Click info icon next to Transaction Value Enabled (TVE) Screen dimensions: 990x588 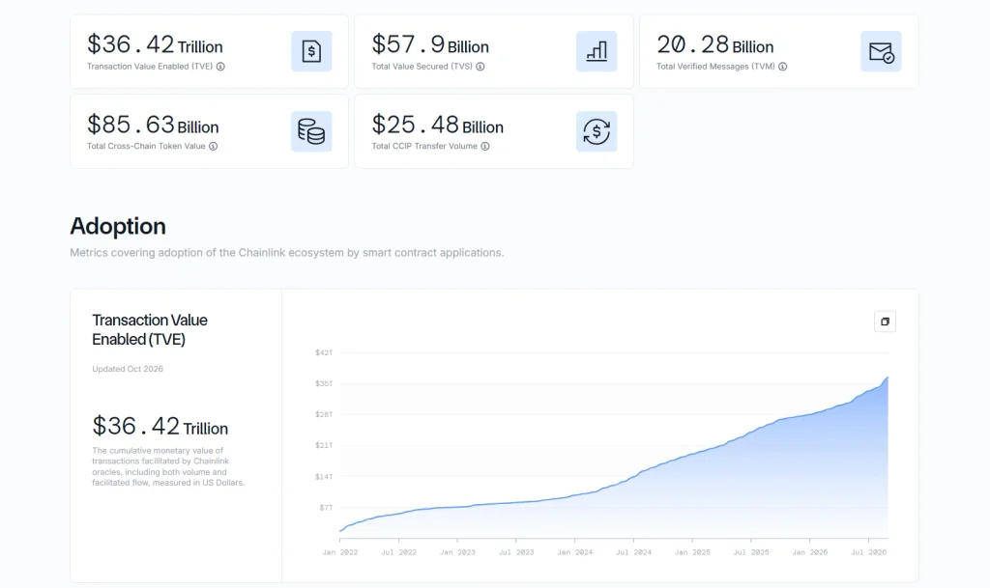pos(220,67)
